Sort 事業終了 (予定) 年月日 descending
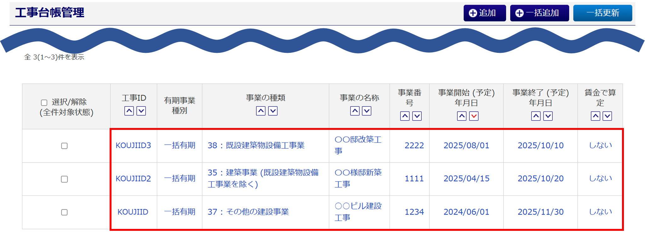 [548, 116]
